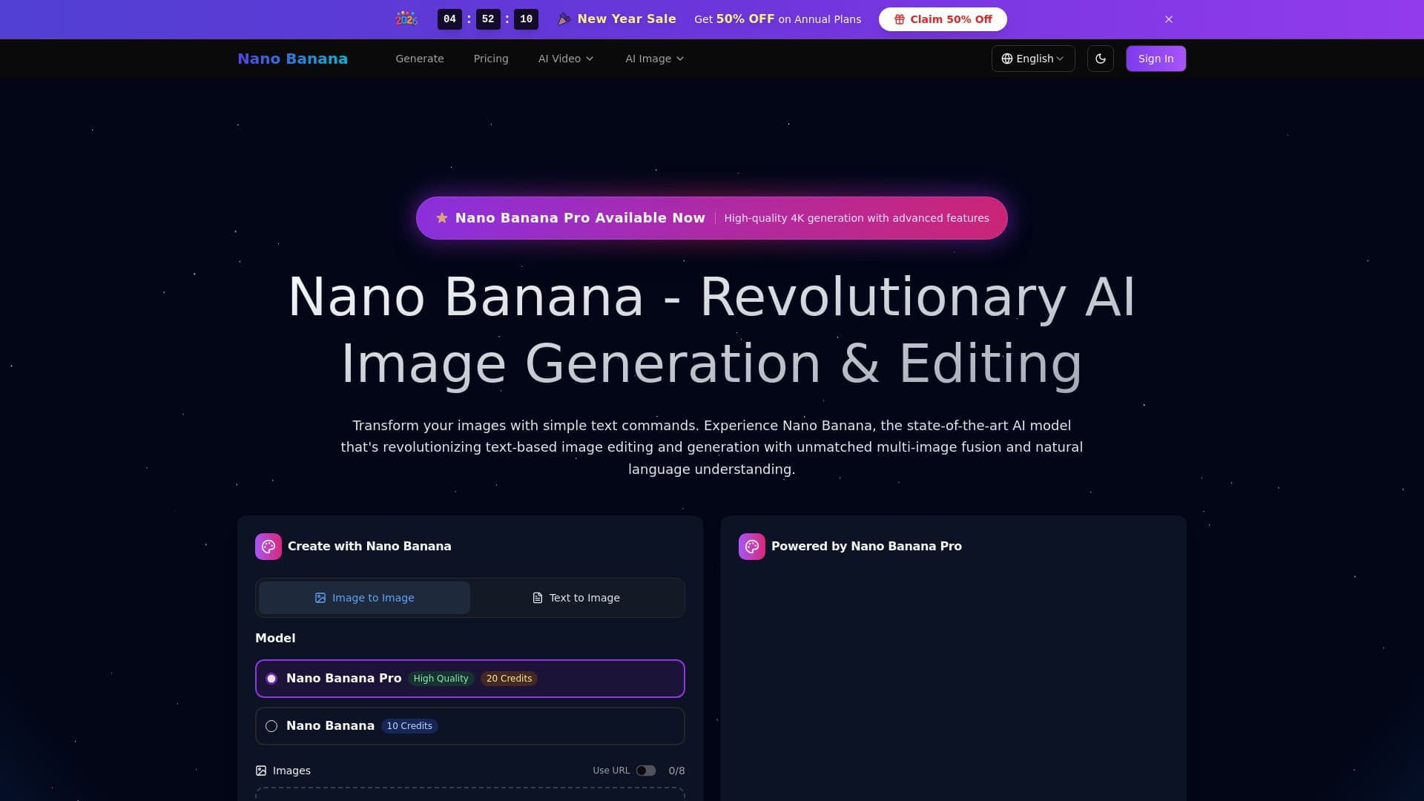The height and width of the screenshot is (801, 1424).
Task: Enable the Use URL toggle
Action: point(646,771)
